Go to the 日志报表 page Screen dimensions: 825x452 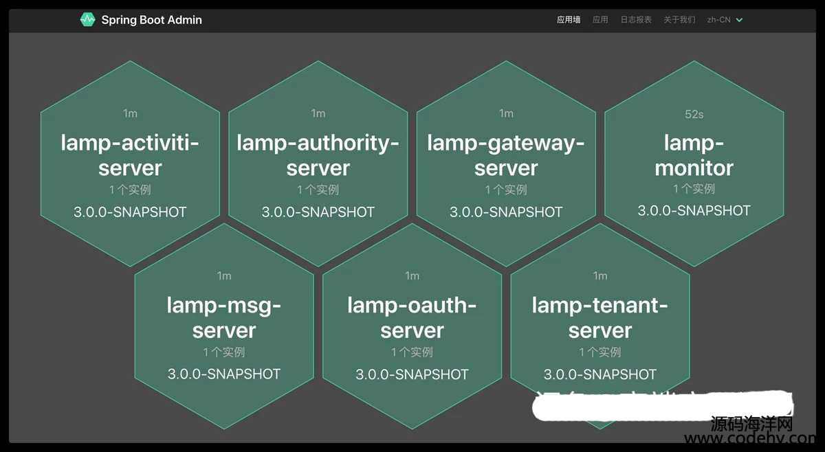pos(636,20)
